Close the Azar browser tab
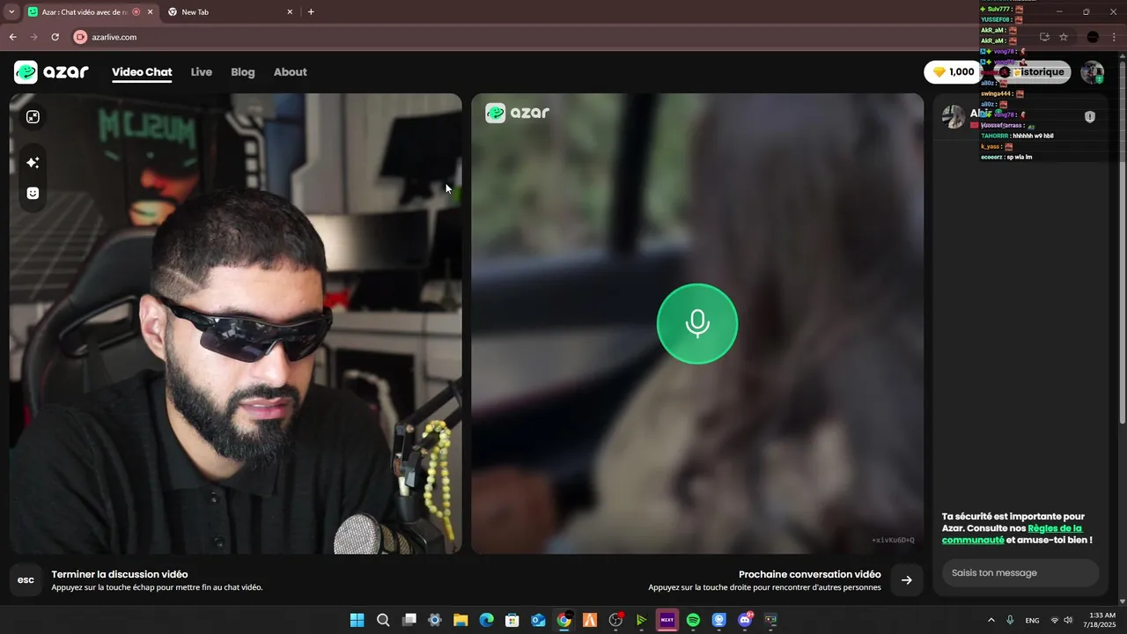The width and height of the screenshot is (1127, 634). coord(150,12)
